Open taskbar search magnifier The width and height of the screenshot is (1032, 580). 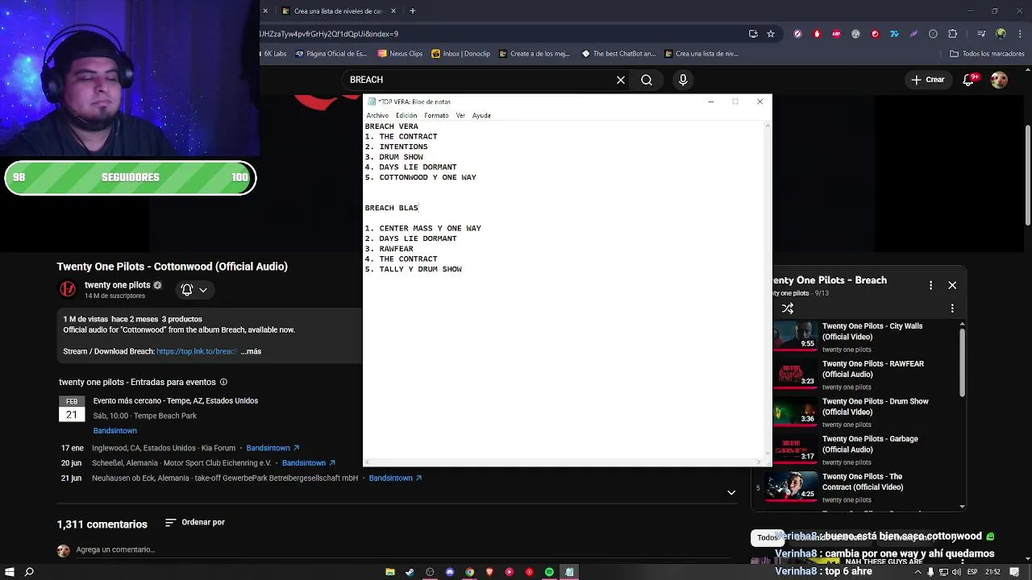[x=29, y=572]
